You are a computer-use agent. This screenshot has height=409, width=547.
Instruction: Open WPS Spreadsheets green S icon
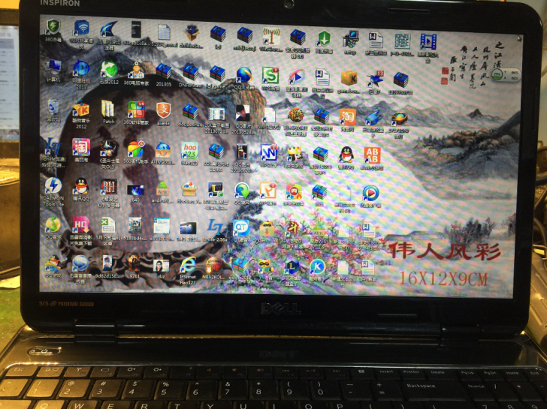pyautogui.click(x=270, y=76)
